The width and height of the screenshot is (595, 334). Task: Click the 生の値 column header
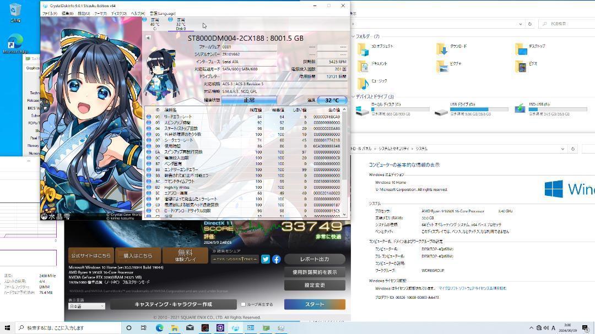(333, 110)
